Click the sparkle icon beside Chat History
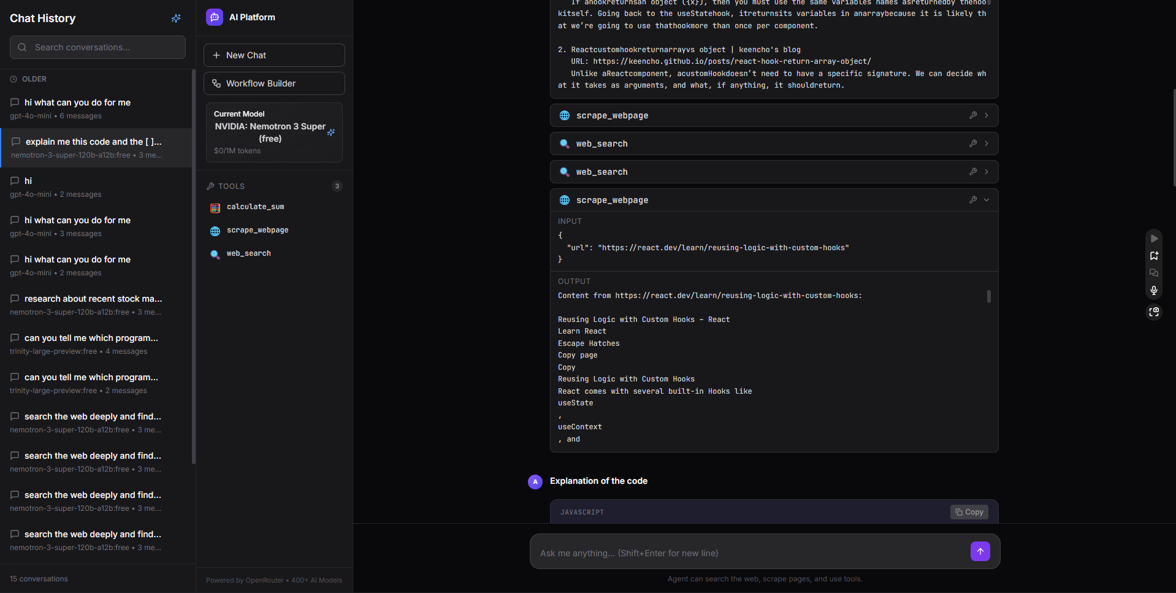Screen dimensions: 1176x593 click(x=176, y=18)
